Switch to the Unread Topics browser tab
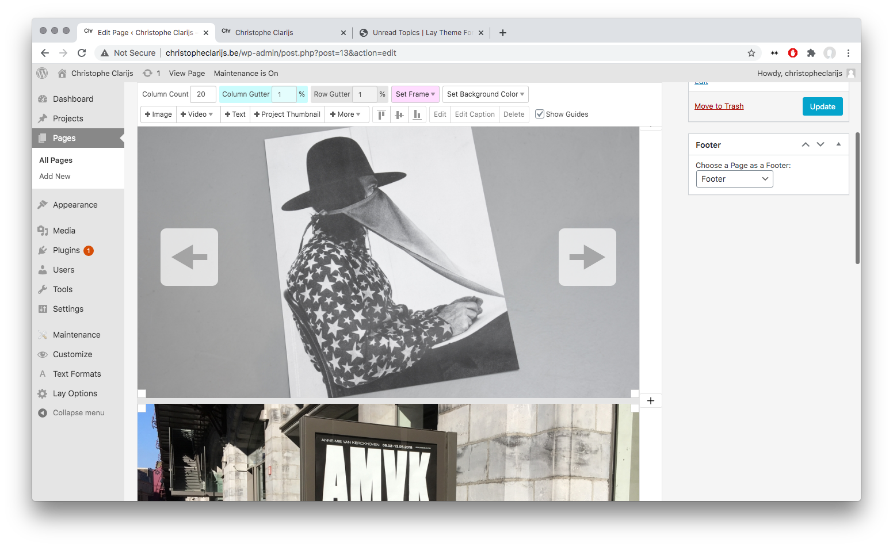Image resolution: width=893 pixels, height=547 pixels. click(422, 33)
